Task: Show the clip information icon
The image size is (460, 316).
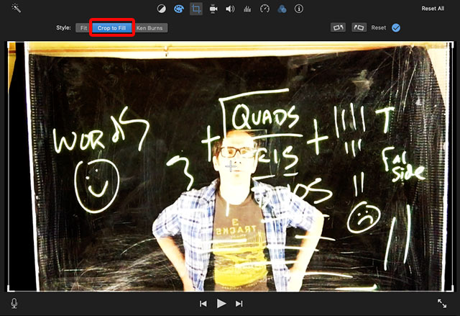Action: tap(299, 9)
